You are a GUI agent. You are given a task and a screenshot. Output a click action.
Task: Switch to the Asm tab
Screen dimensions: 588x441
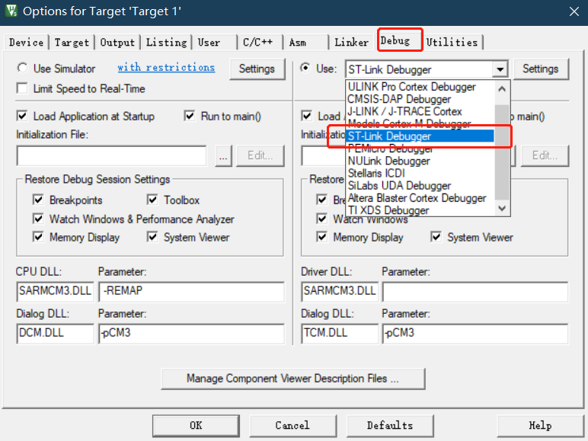coord(306,43)
